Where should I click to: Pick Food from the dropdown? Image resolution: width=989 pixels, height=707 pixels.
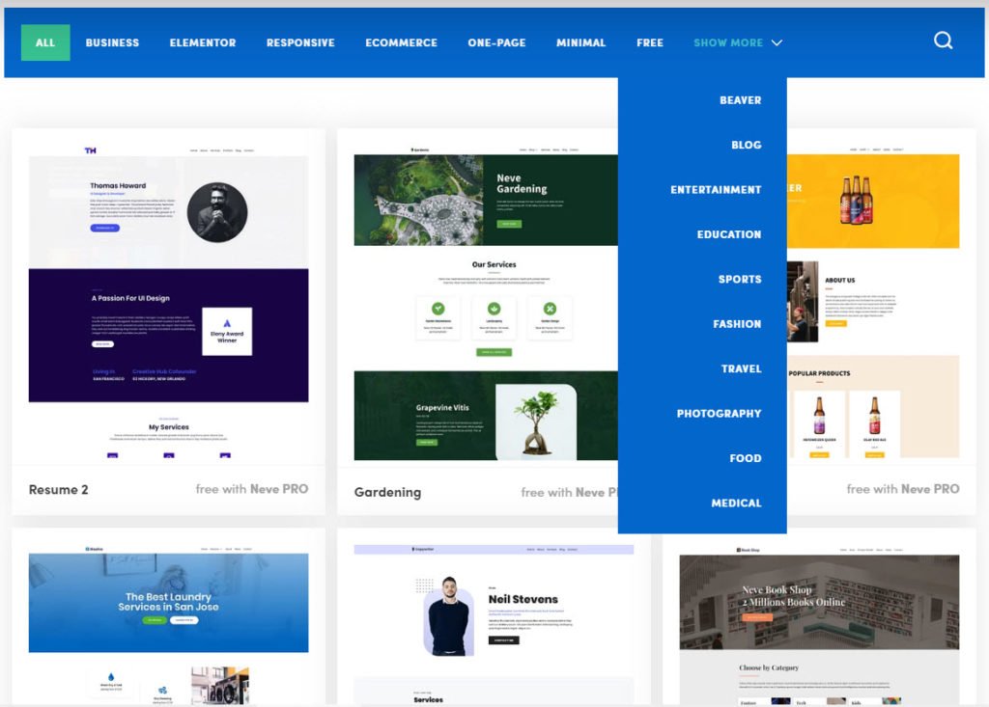click(746, 458)
